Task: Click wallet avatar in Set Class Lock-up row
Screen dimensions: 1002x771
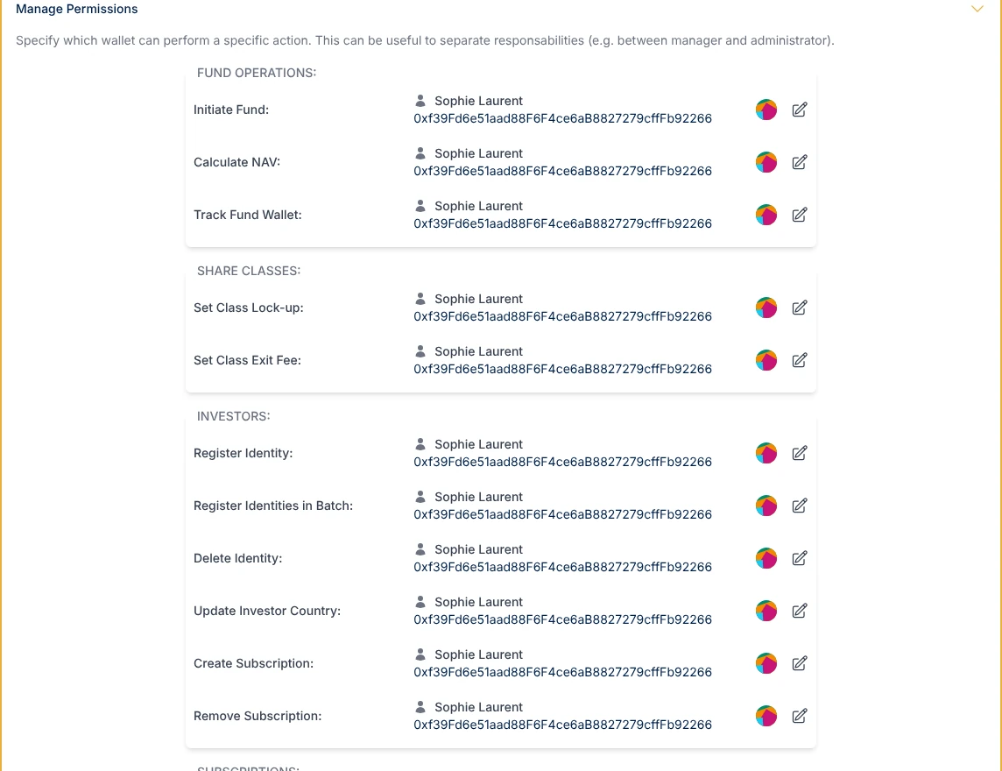Action: [766, 308]
